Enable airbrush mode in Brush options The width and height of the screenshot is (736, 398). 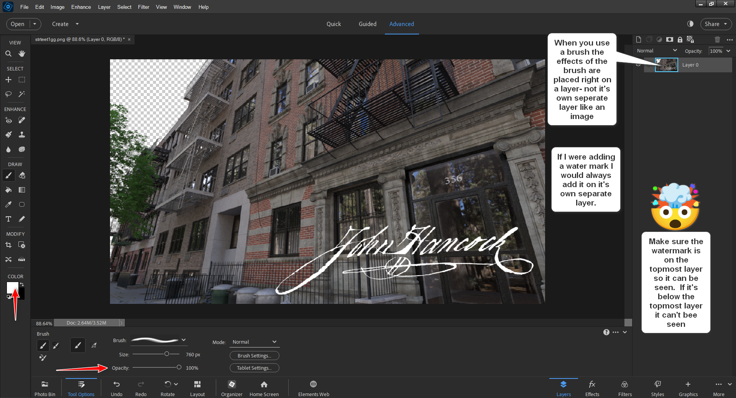94,345
